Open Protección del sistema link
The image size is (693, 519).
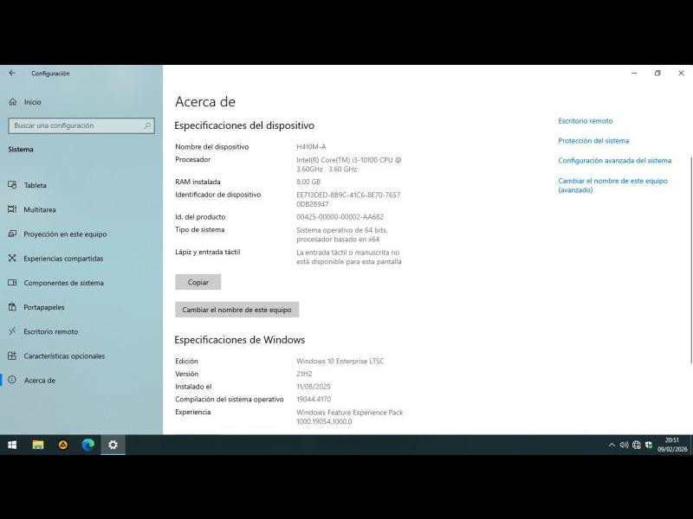coord(593,141)
